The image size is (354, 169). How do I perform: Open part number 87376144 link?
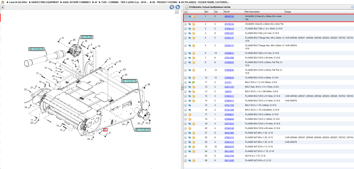tap(229, 24)
